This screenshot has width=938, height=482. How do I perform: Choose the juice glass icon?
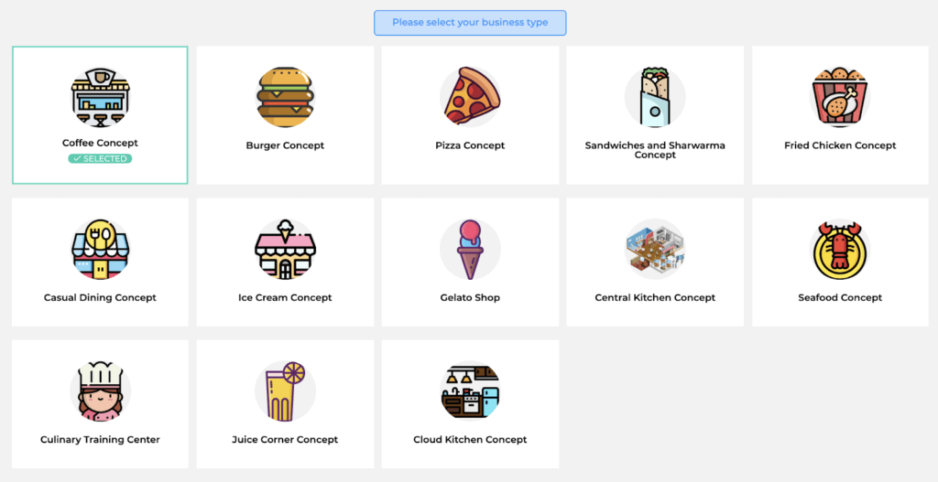click(286, 391)
